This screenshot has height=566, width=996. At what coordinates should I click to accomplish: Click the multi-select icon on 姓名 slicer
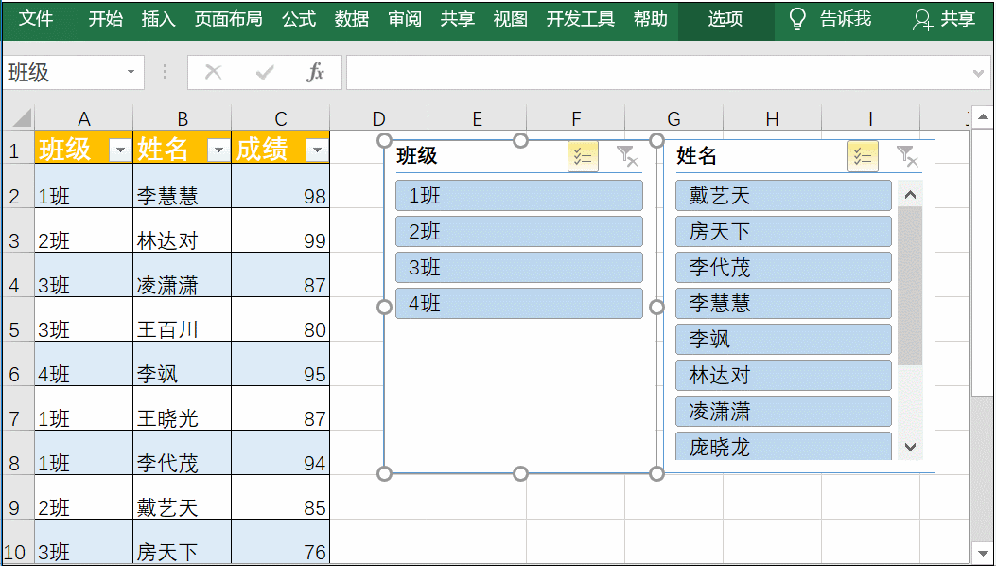[863, 156]
